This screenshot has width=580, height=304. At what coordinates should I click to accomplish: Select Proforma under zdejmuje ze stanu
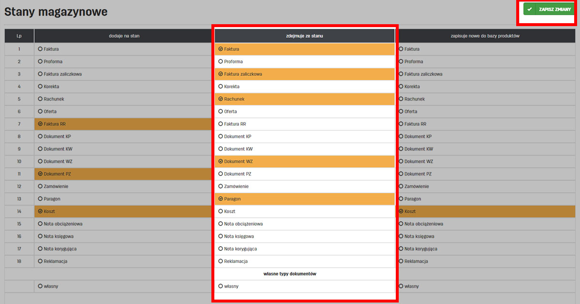pos(221,62)
